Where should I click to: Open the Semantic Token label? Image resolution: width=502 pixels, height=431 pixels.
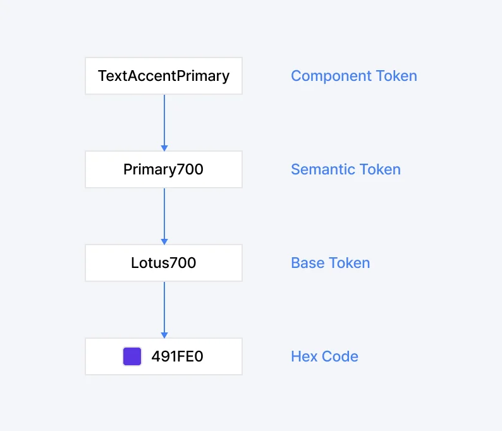pos(345,169)
